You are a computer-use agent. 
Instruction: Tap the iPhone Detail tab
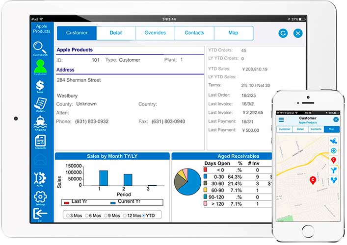click(300, 129)
